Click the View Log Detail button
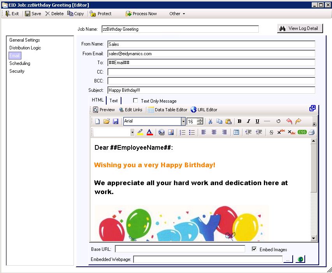 click(300, 28)
